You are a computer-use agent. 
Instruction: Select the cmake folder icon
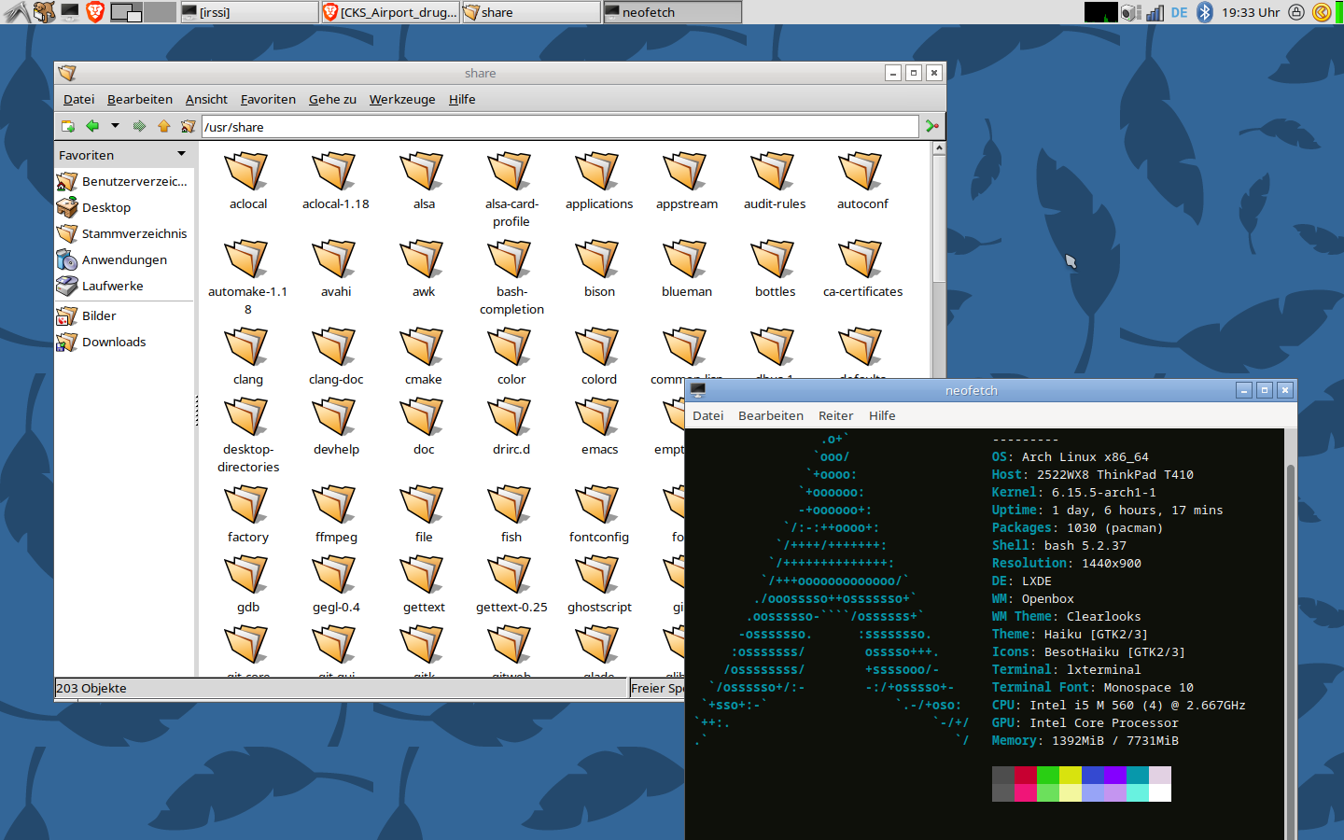click(423, 347)
